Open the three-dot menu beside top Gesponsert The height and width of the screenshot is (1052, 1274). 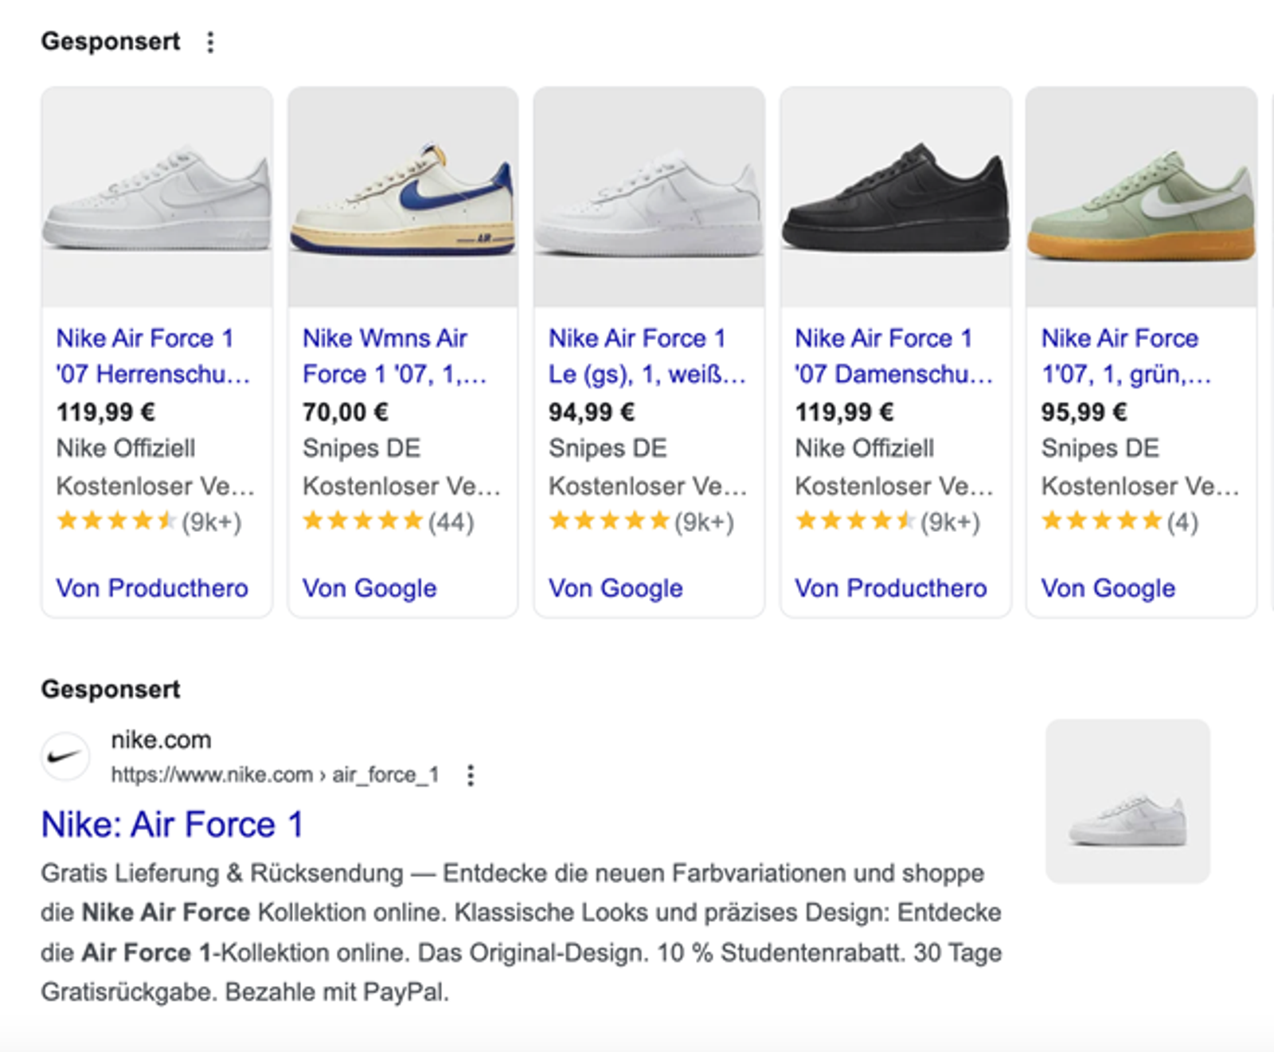click(210, 42)
